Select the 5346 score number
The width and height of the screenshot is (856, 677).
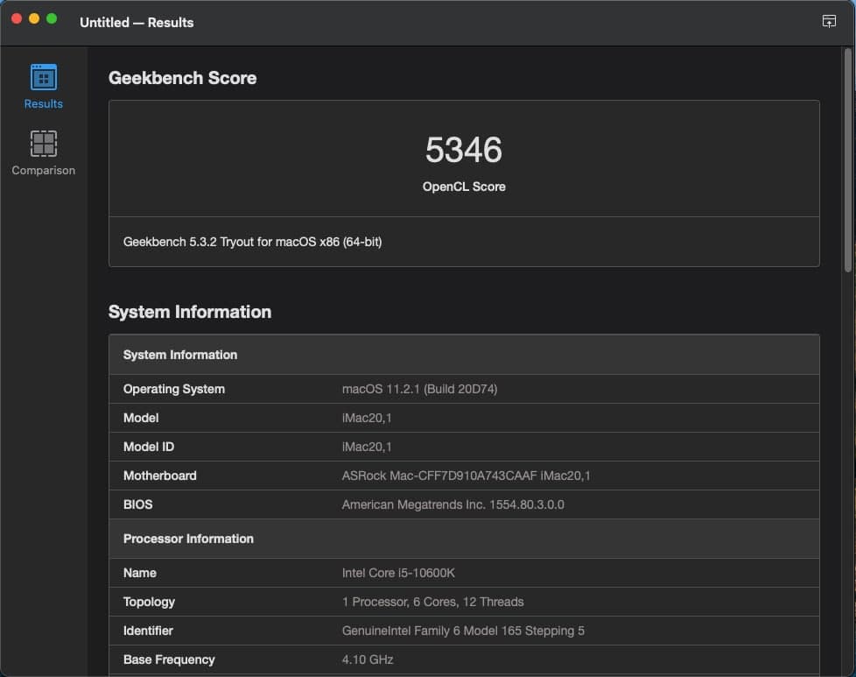[464, 150]
